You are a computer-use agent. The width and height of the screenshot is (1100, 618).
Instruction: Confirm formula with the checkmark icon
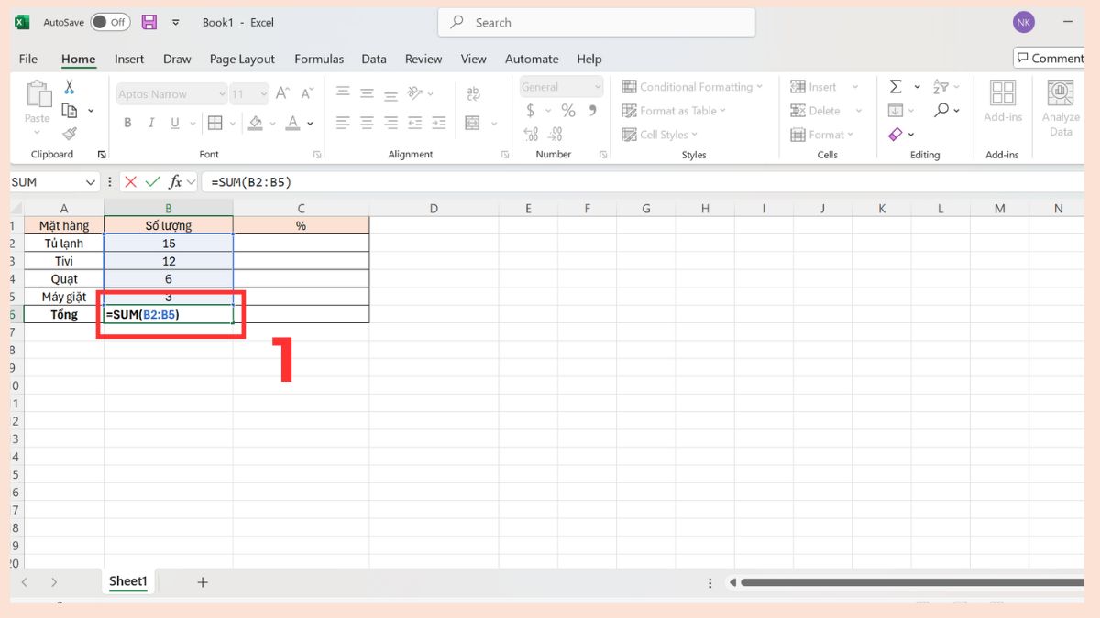coord(151,181)
